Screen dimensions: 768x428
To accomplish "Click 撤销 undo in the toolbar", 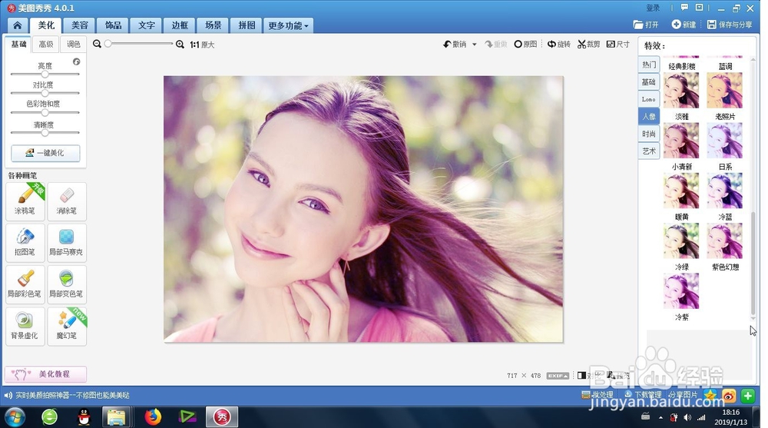I will [455, 44].
